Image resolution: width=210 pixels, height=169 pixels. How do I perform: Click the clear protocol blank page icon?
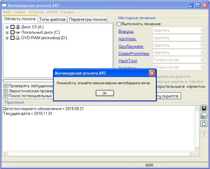coord(204,124)
